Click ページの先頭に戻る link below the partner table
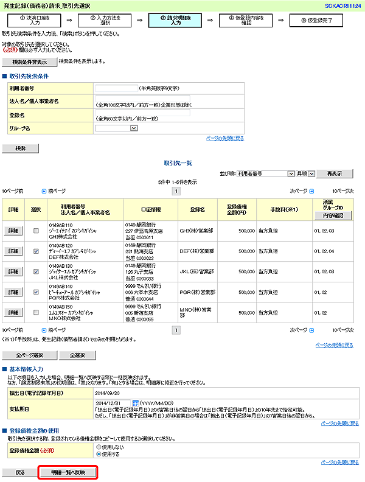This screenshot has width=365, height=482. pos(334,345)
